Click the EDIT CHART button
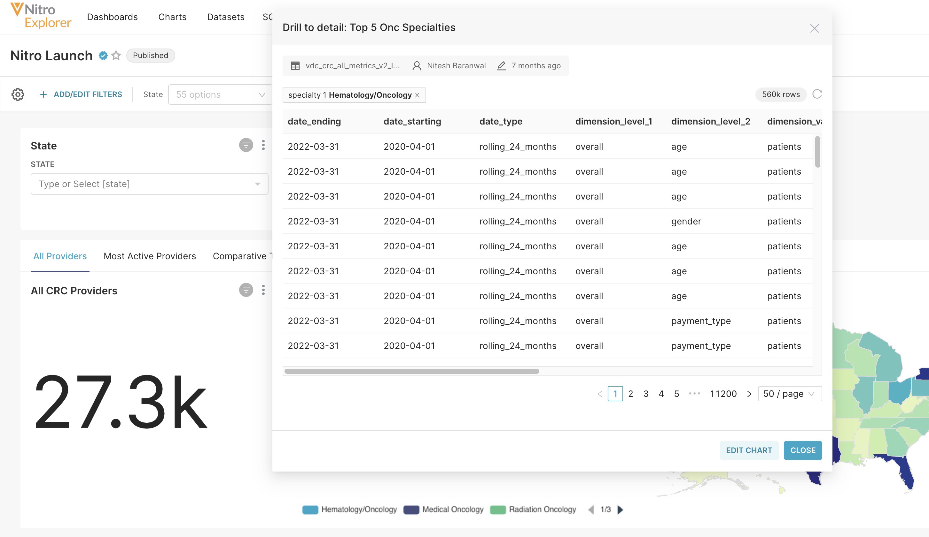 (x=749, y=450)
